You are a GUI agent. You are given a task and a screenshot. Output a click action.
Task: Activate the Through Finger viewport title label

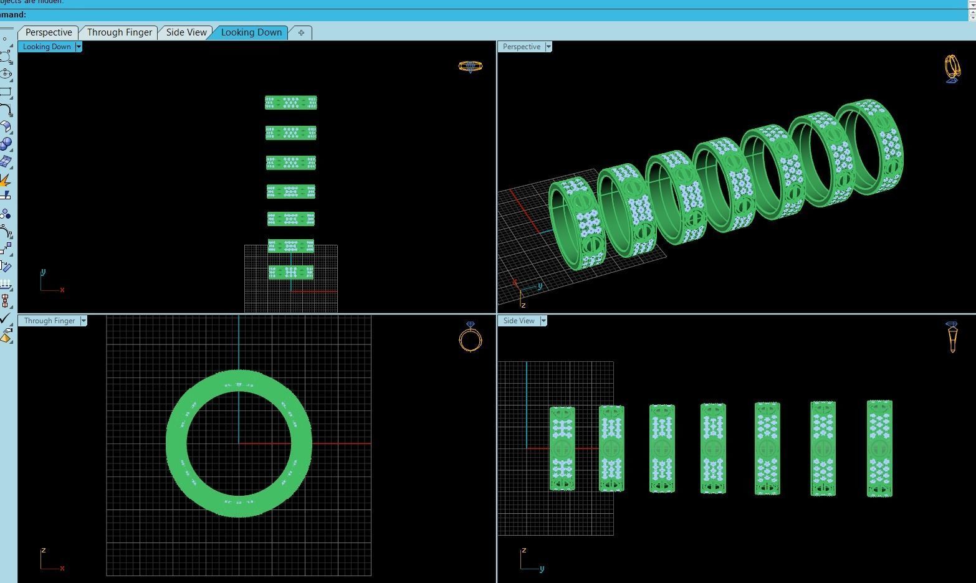[49, 321]
